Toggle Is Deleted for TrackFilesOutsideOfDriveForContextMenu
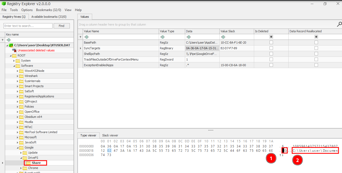Viewport: 342px width, 173px height. pyautogui.click(x=271, y=59)
